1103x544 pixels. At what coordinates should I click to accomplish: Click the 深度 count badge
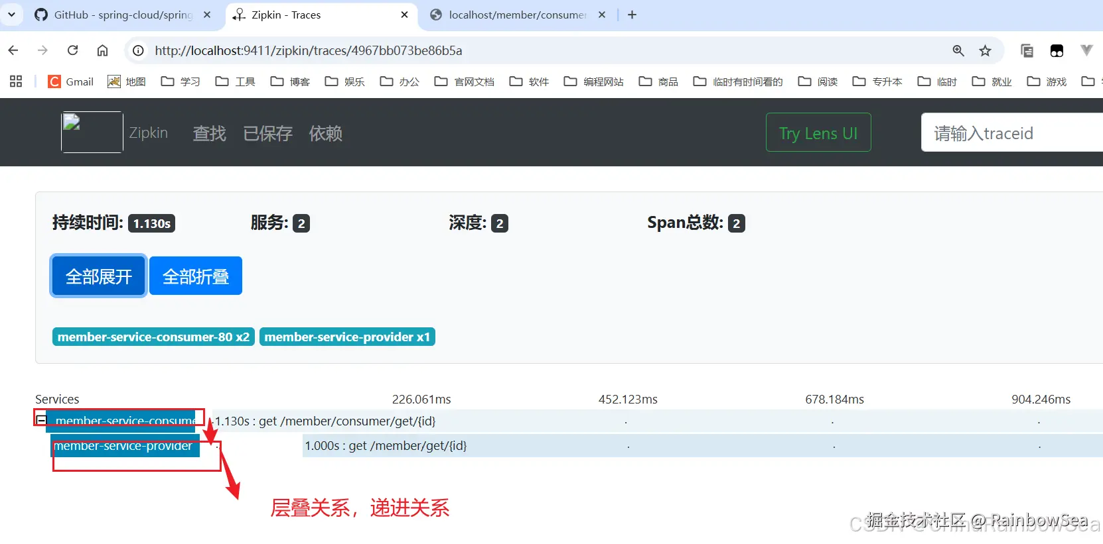[500, 223]
